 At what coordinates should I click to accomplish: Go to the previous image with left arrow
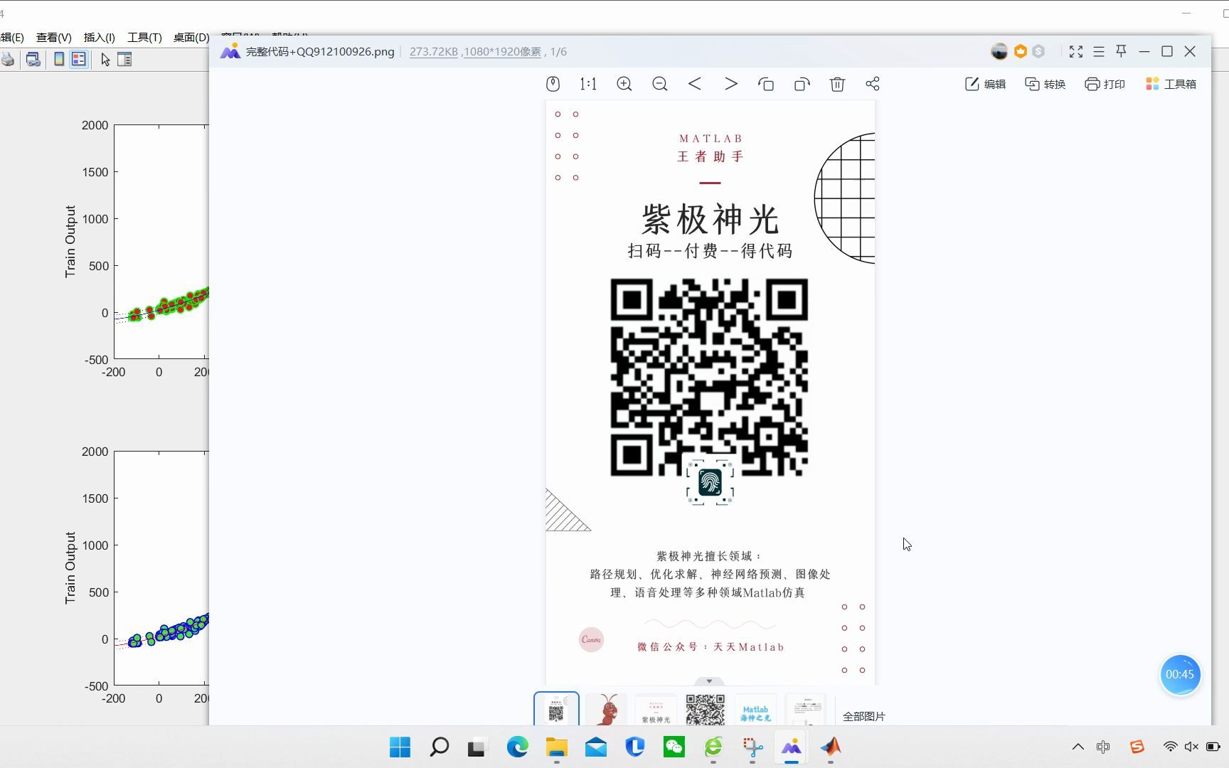point(695,83)
